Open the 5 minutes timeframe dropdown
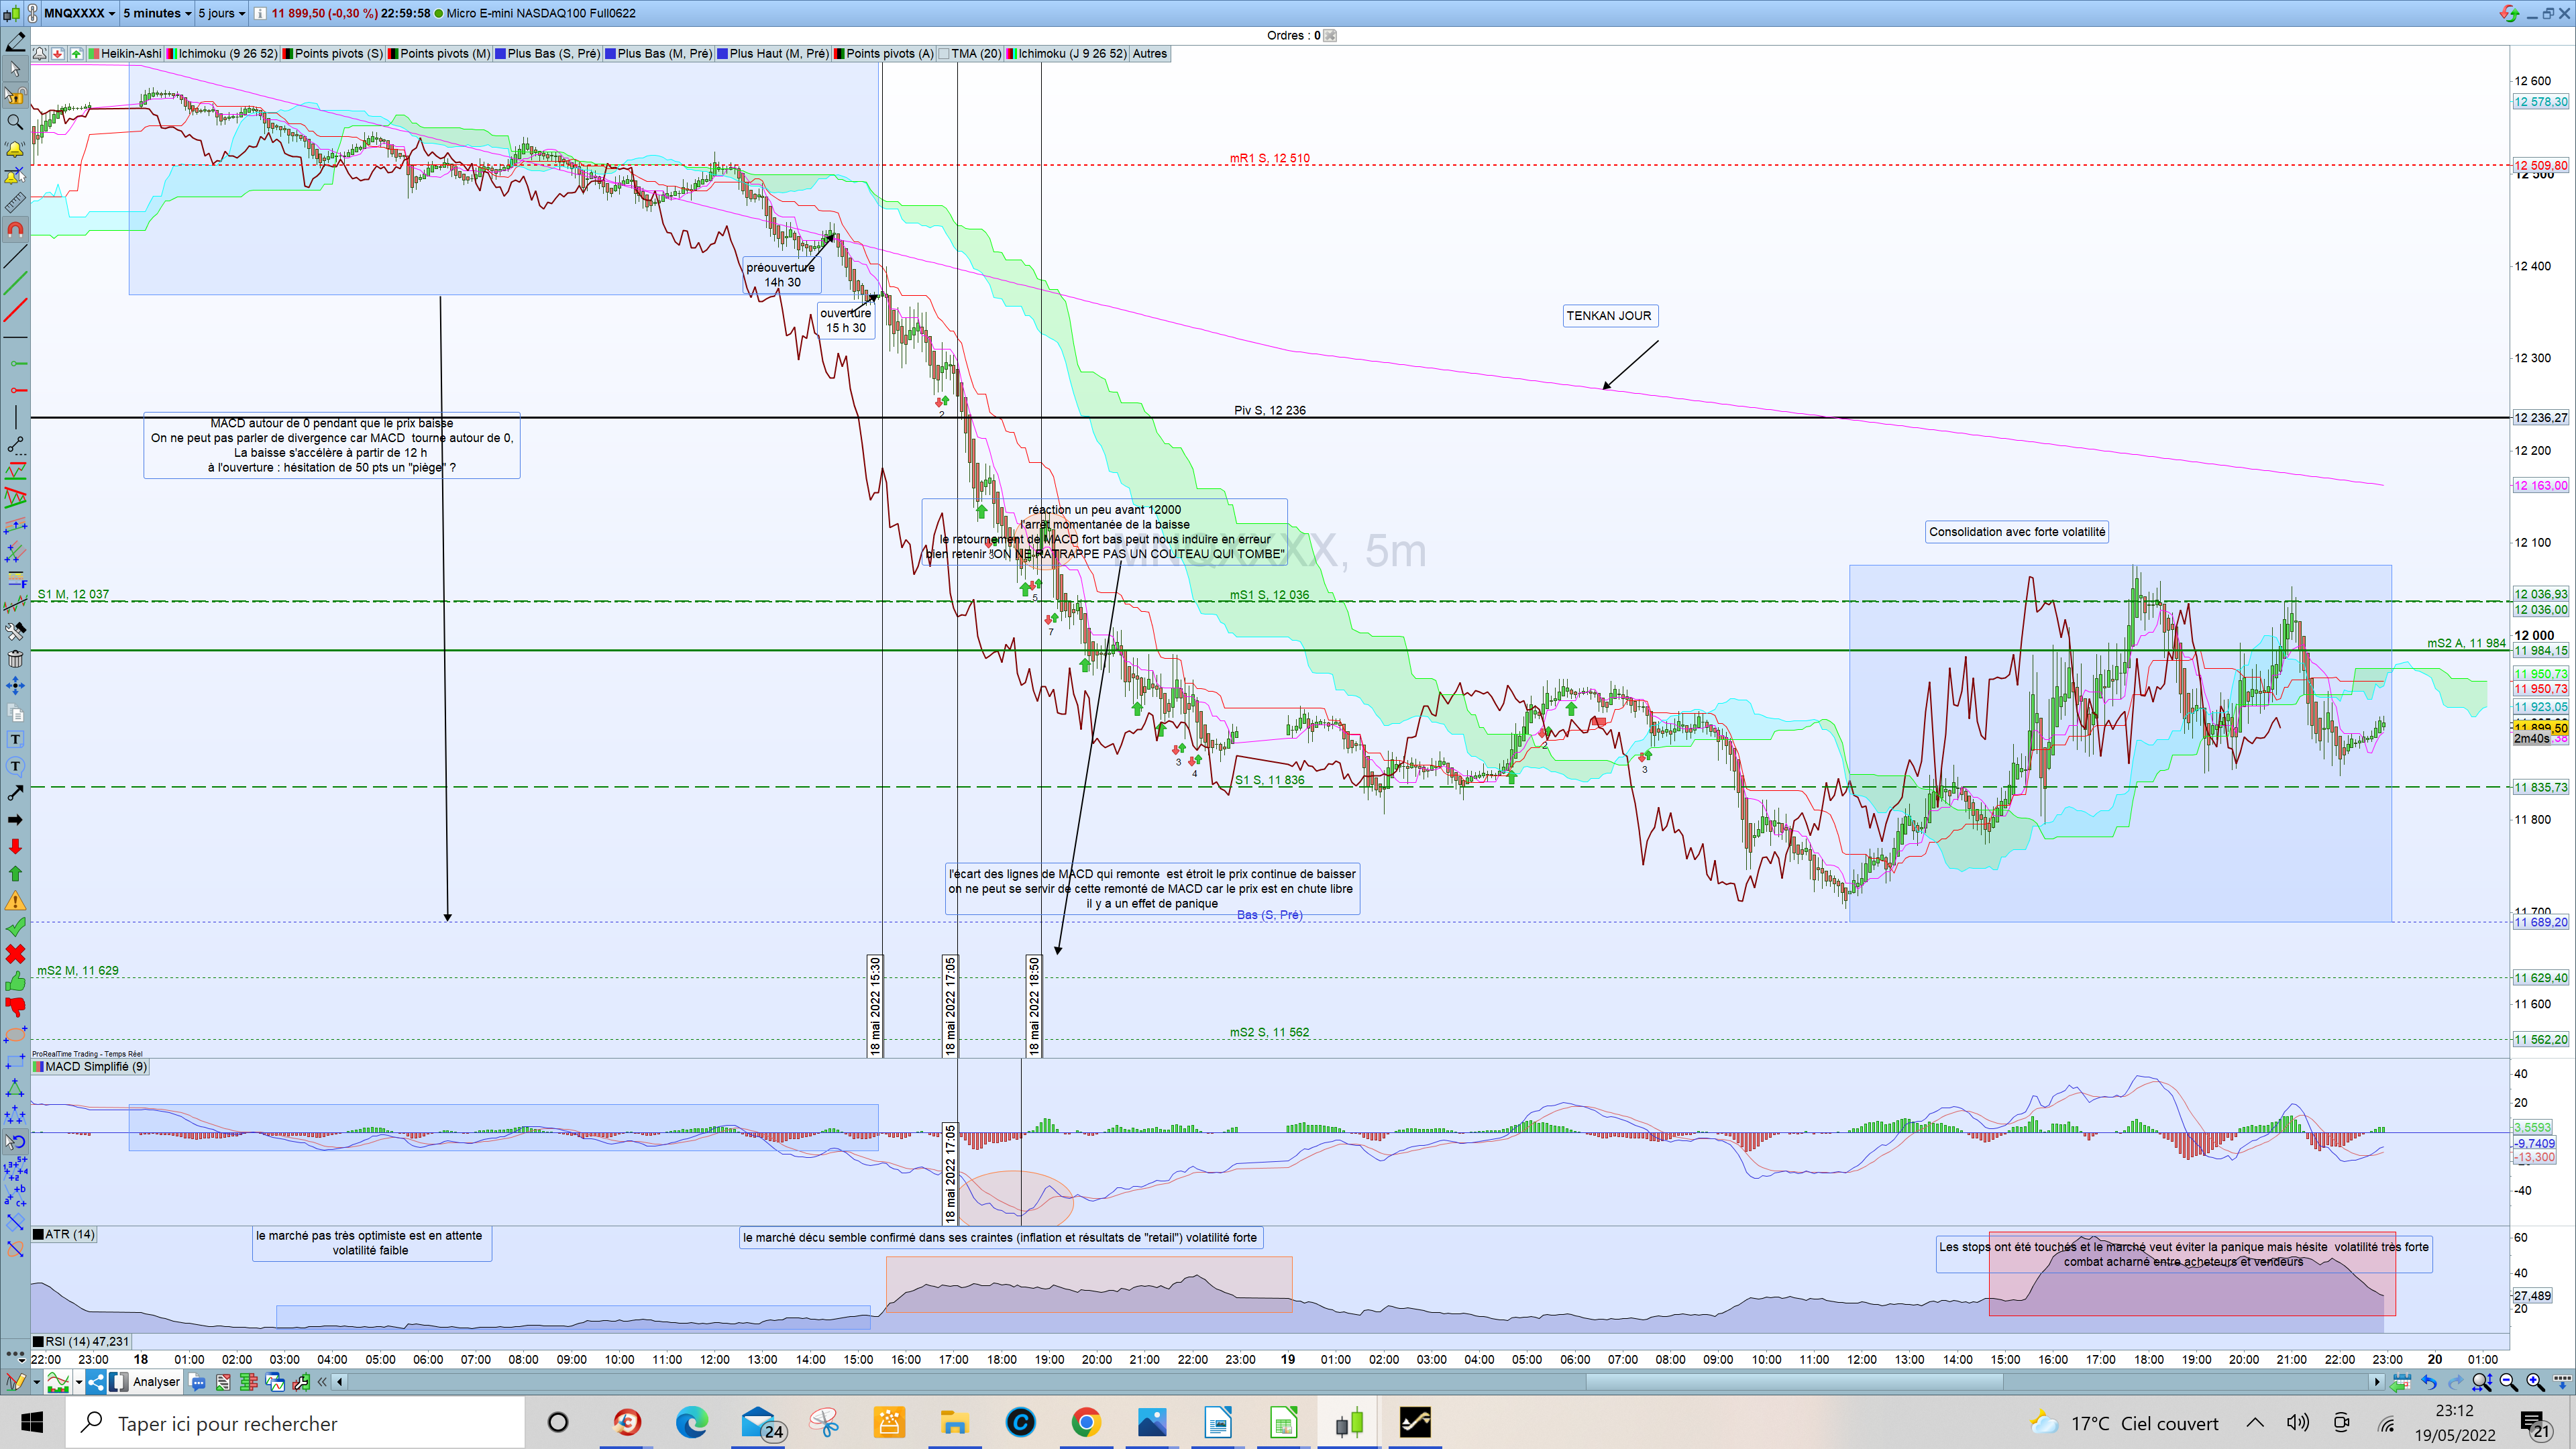Viewport: 2576px width, 1449px height. (156, 13)
